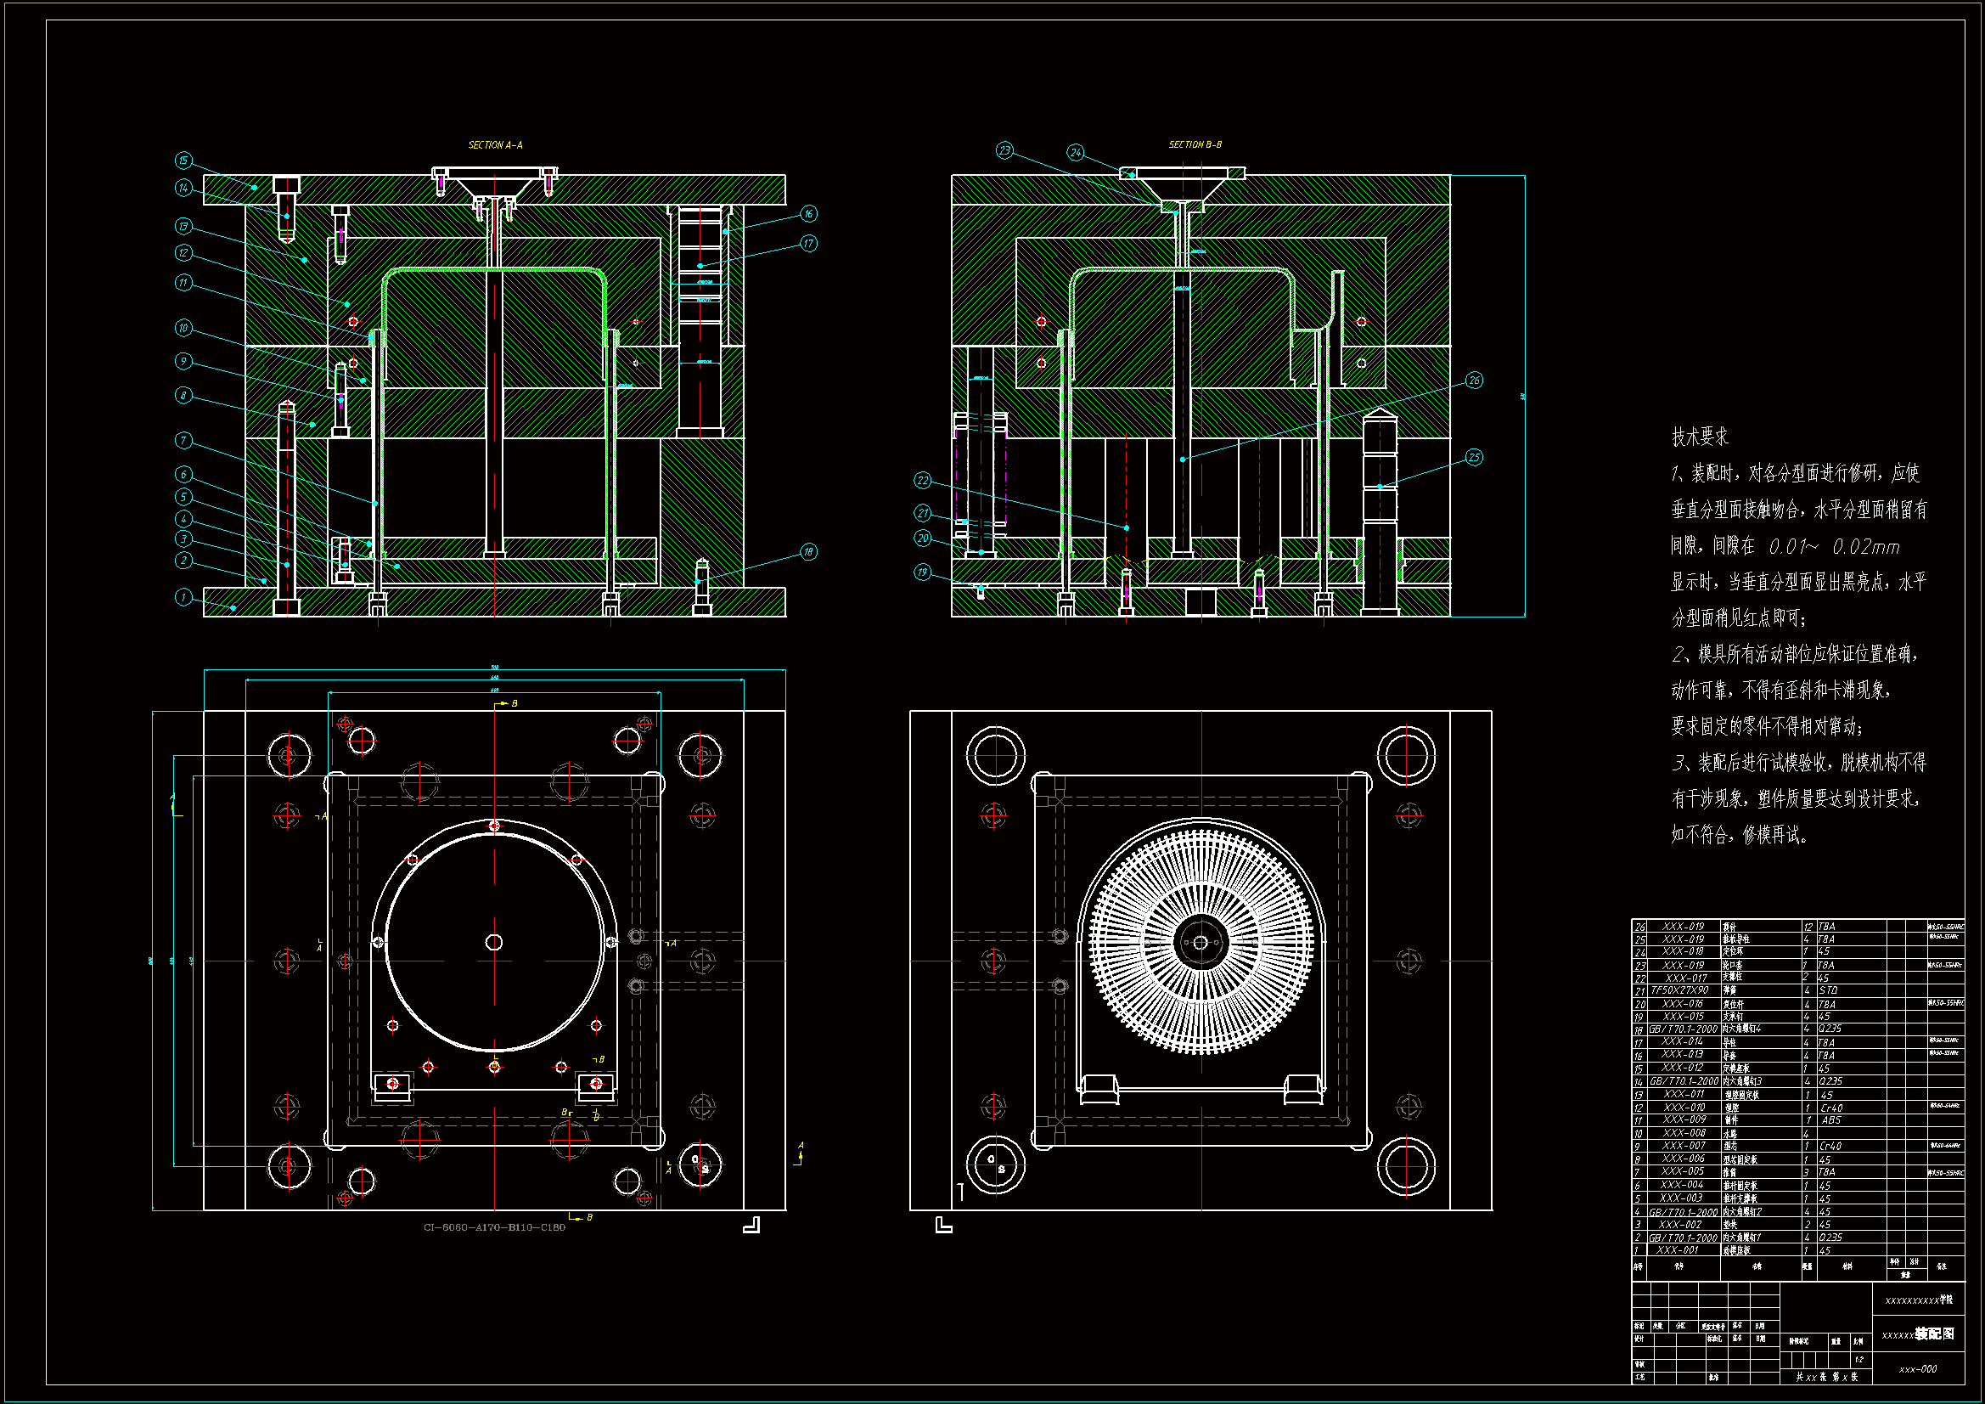1985x1404 pixels.
Task: Click part balloon number 15
Action: (183, 161)
